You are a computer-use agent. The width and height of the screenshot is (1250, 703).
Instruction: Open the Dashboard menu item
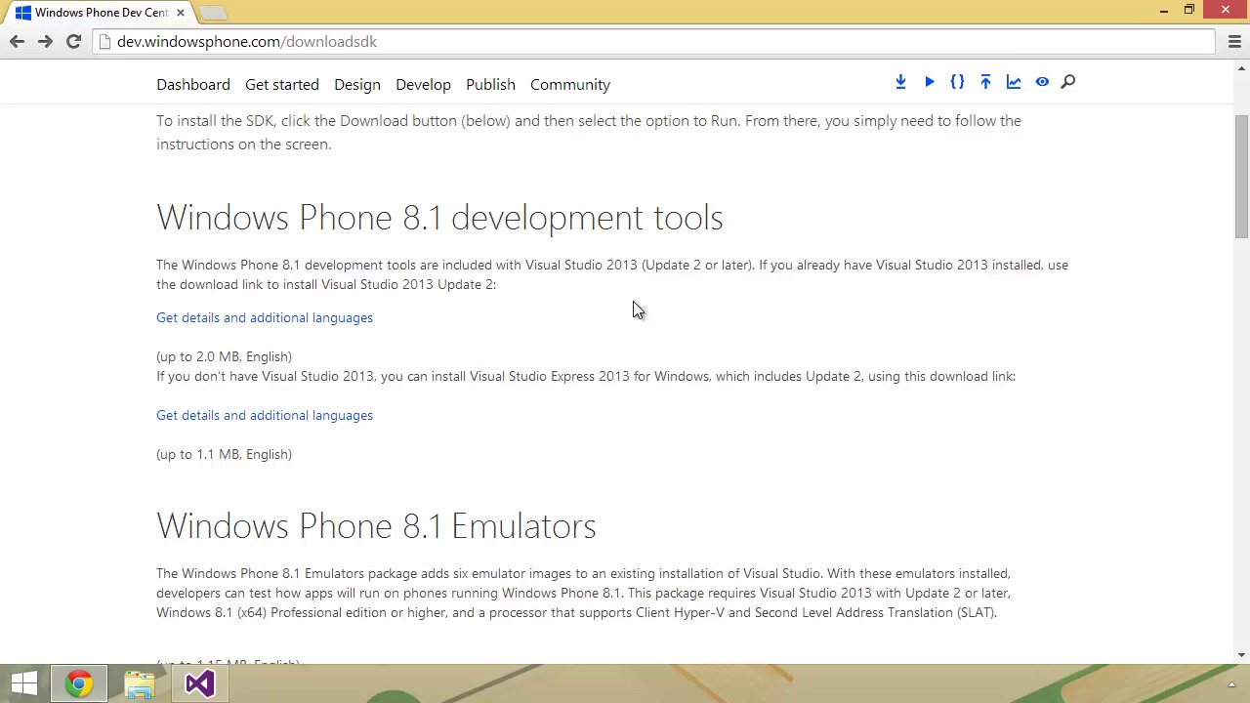(x=193, y=84)
